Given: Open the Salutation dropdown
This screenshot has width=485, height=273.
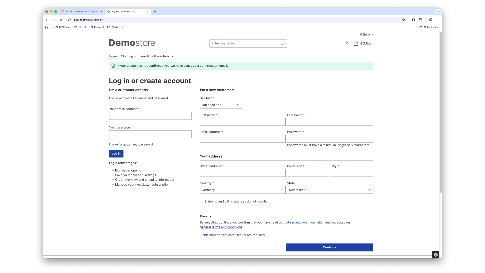Looking at the screenshot, I should coord(221,105).
